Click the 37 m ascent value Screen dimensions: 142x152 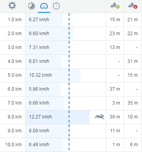(115, 89)
